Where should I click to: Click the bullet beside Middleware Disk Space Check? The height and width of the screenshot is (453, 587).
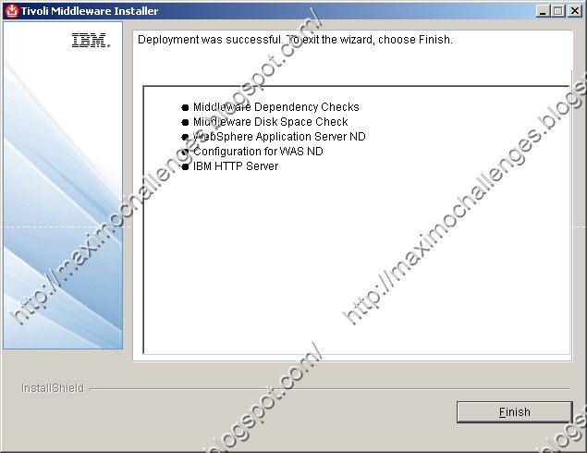click(x=185, y=122)
